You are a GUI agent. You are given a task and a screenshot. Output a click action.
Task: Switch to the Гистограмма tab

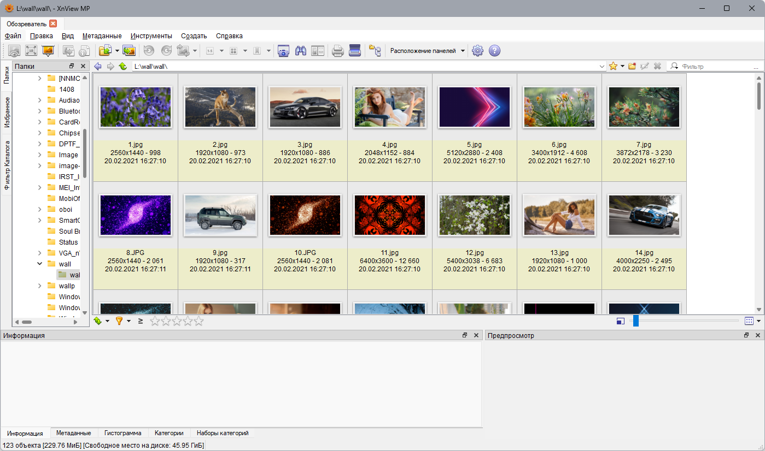[122, 433]
